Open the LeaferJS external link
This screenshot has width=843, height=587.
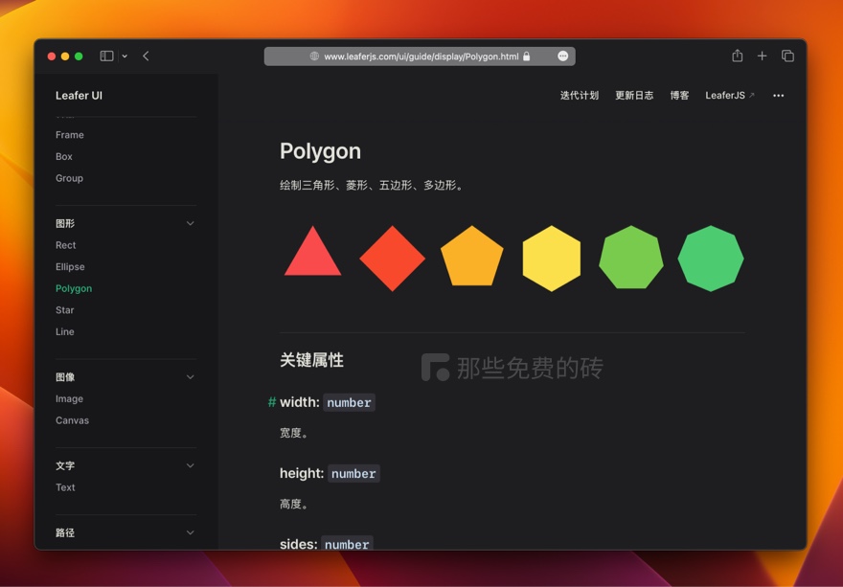click(730, 95)
